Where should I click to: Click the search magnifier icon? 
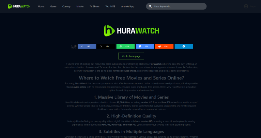[150, 7]
